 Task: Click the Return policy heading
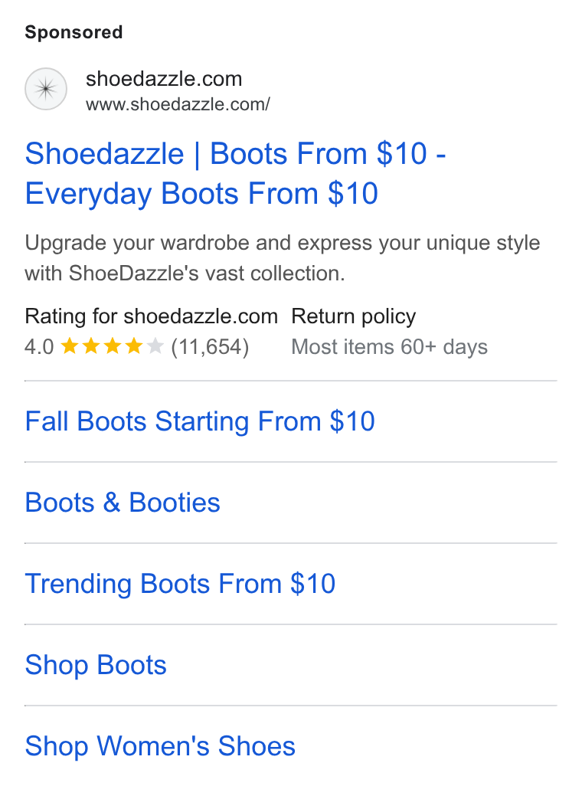tap(353, 316)
